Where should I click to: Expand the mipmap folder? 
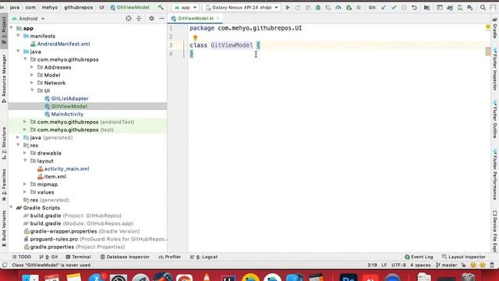pyautogui.click(x=25, y=184)
